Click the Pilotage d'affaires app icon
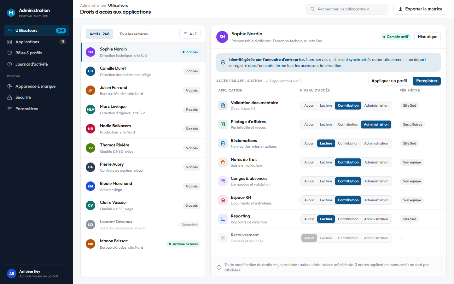Screen dimensions: 454x284 pos(223,124)
